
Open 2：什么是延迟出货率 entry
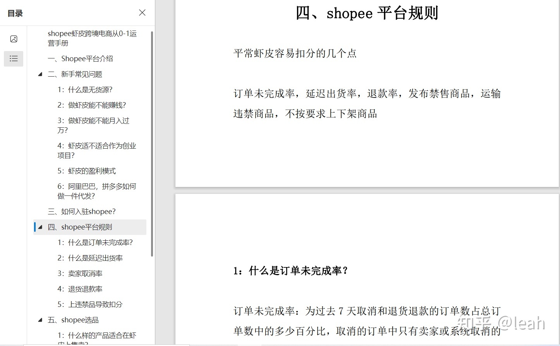point(90,258)
